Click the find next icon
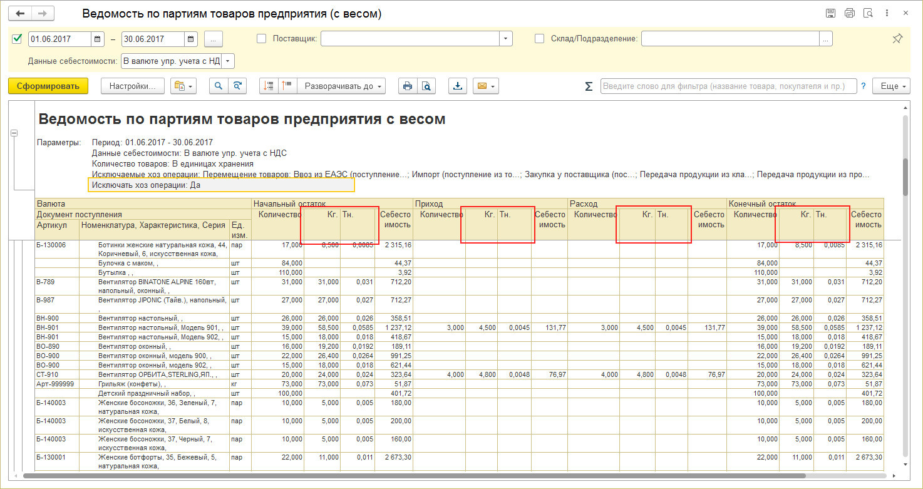This screenshot has height=489, width=923. [x=237, y=86]
